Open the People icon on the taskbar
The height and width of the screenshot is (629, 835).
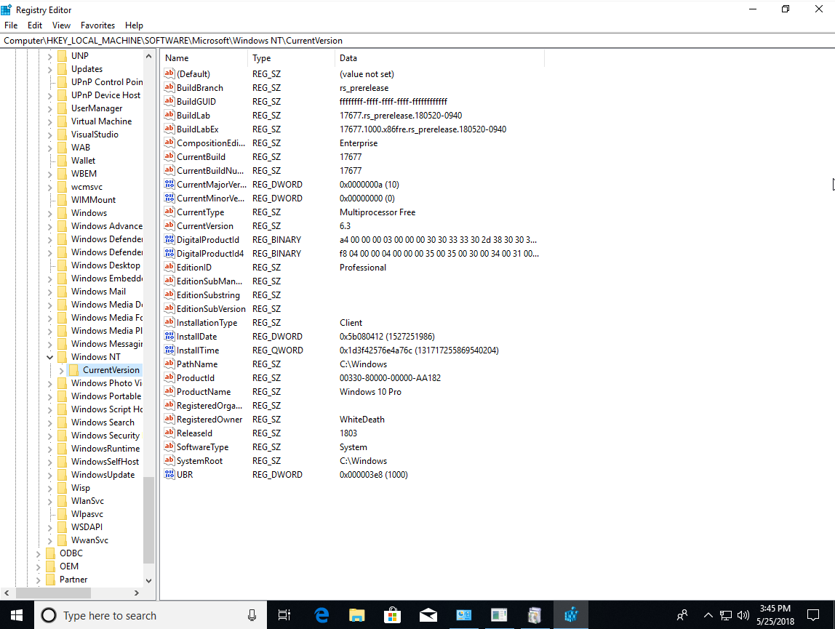tap(682, 615)
